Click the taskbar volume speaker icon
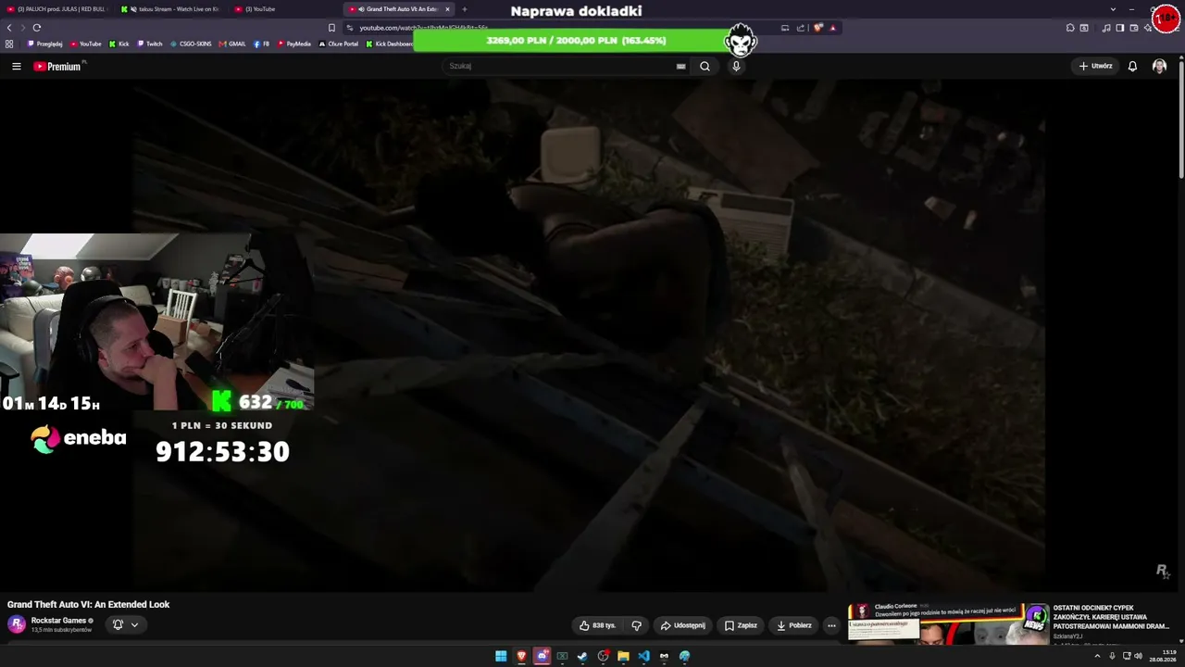This screenshot has width=1185, height=667. 1138,656
